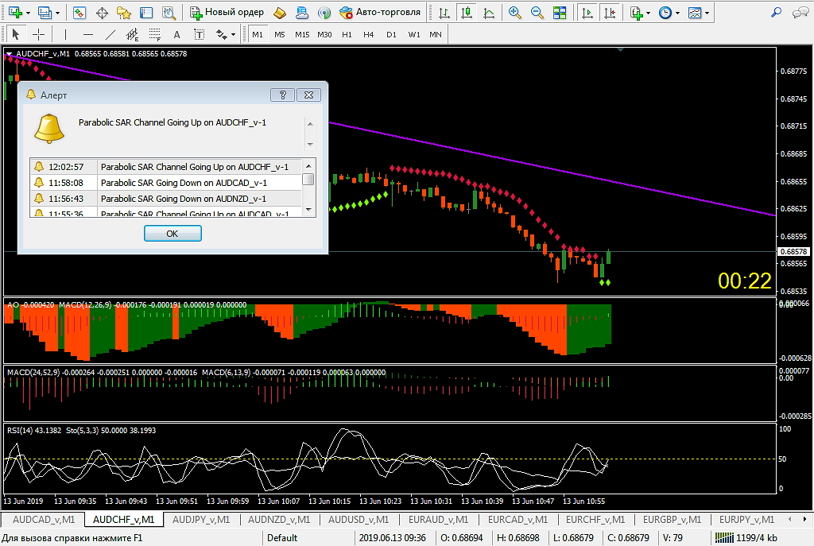Click the alert list scrollbar thumb
This screenshot has height=546, width=814.
pos(308,179)
